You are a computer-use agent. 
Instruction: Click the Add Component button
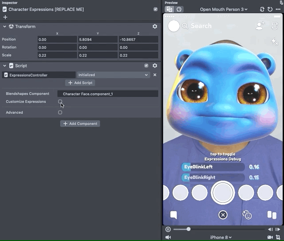click(x=80, y=124)
